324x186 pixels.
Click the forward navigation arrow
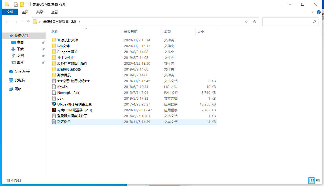[x=16, y=22]
